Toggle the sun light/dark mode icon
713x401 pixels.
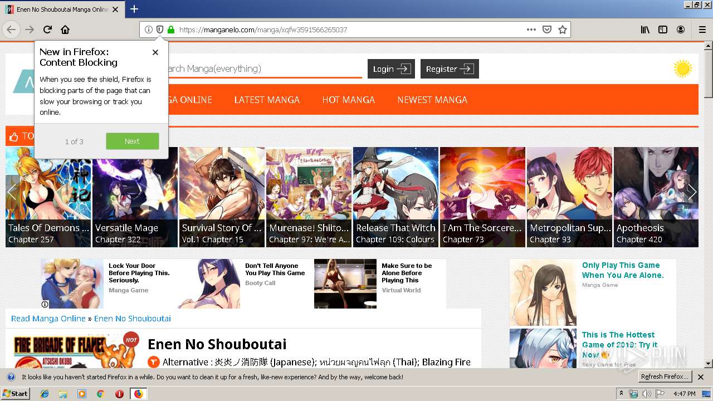pos(682,69)
